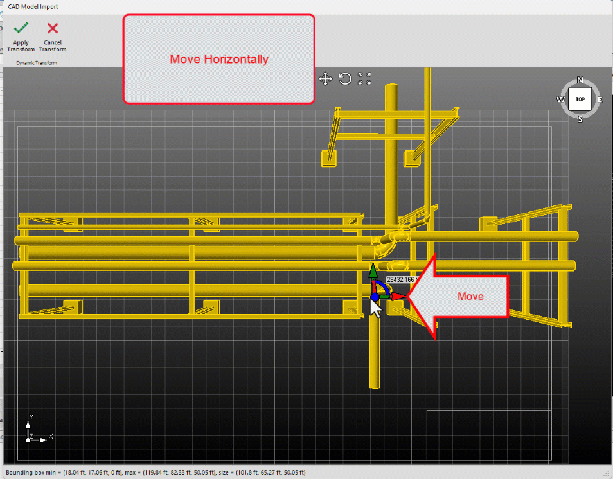Click the blue gizmo origin sphere
Viewport: 613px width, 479px height.
point(375,297)
